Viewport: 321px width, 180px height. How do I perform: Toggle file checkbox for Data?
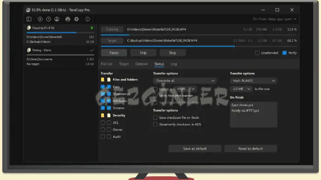(x=109, y=87)
